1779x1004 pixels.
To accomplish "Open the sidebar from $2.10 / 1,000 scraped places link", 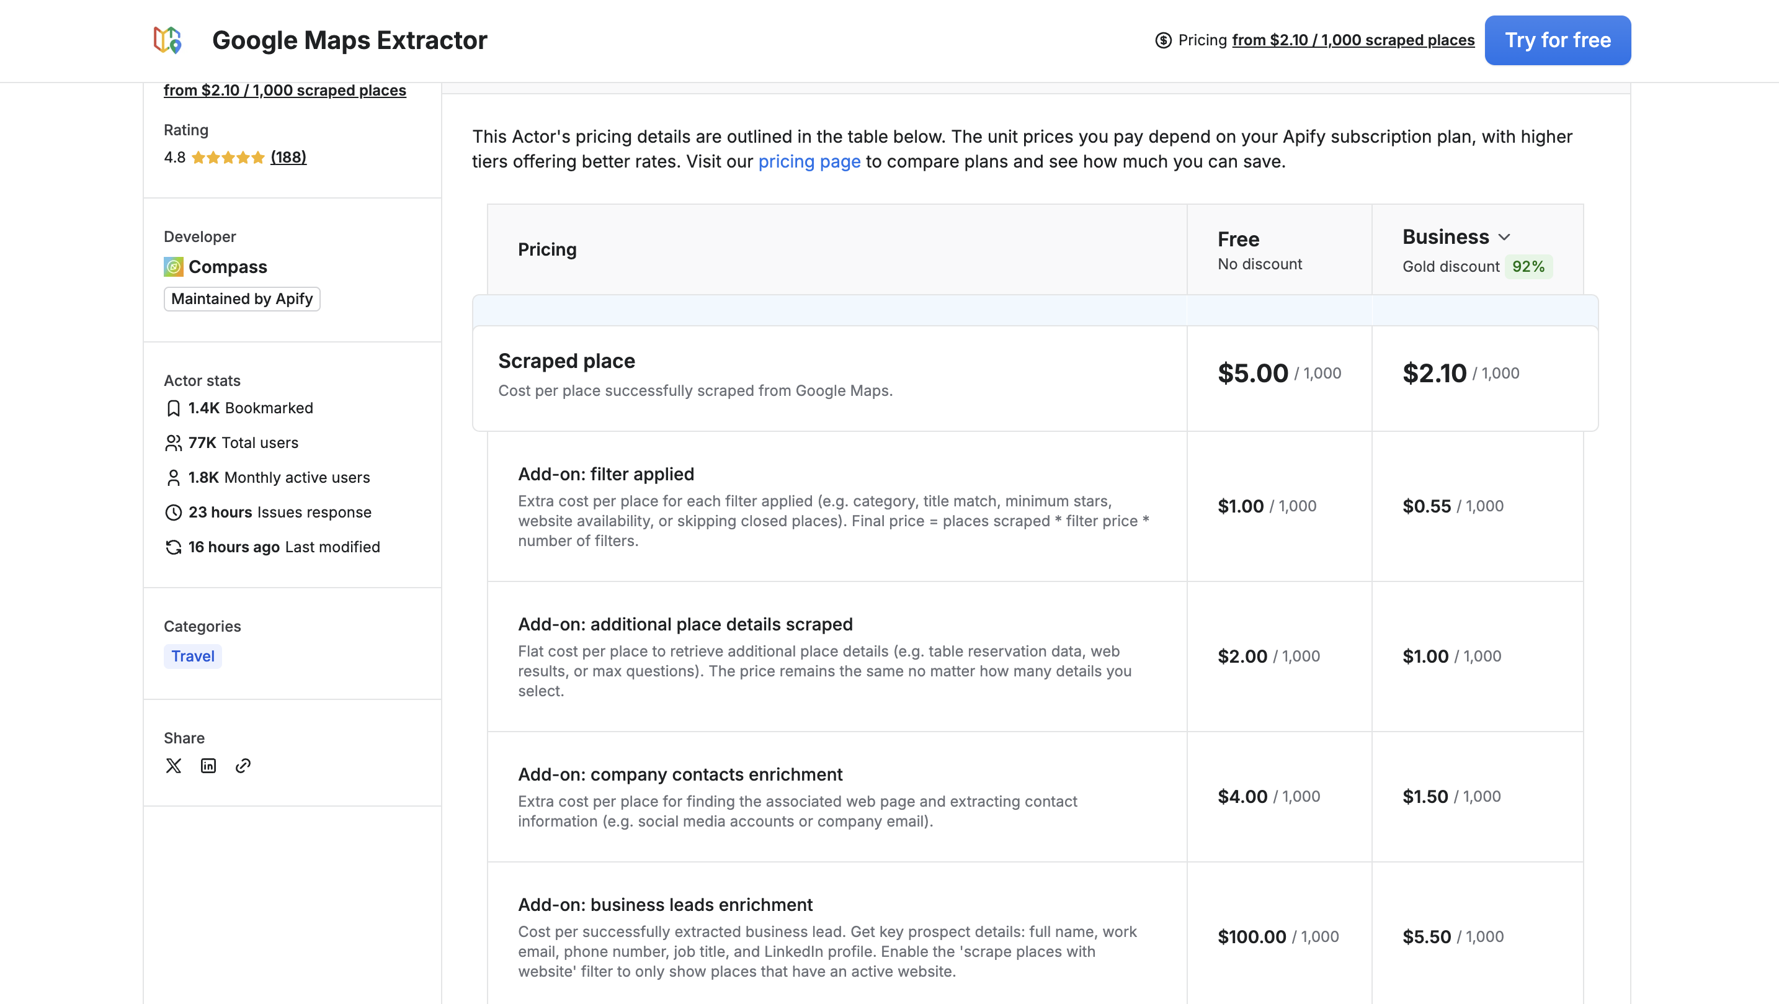I will [x=285, y=91].
